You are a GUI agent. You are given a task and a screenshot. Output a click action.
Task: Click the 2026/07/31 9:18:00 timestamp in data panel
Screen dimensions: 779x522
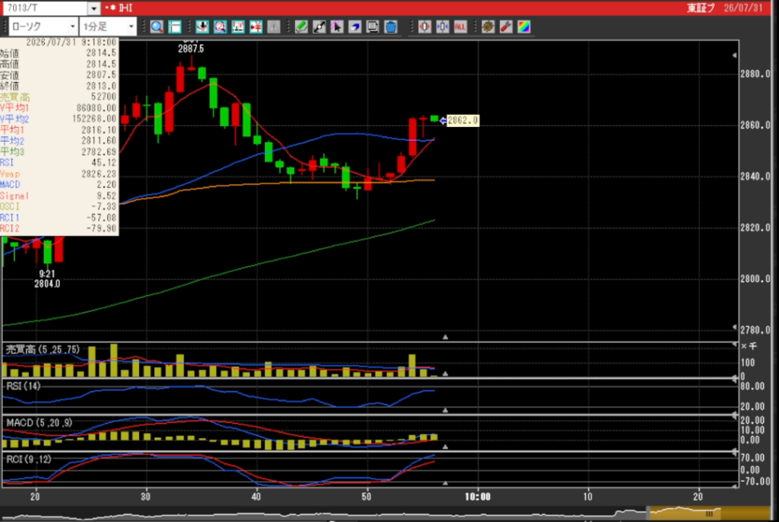pos(71,43)
